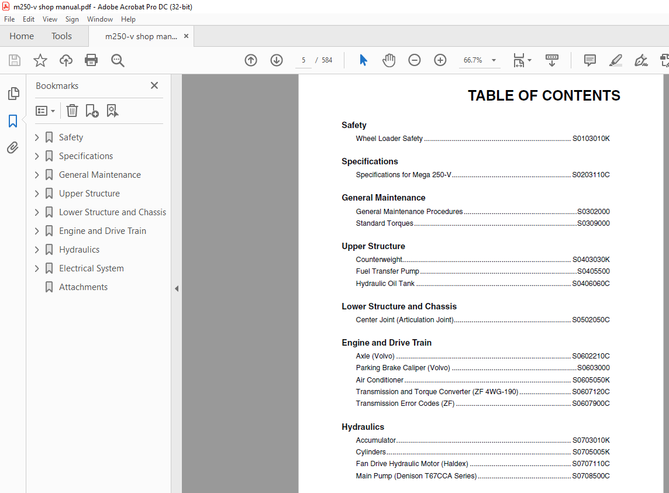Expand the Specifications bookmark
Viewport: 669px width, 493px height.
37,156
